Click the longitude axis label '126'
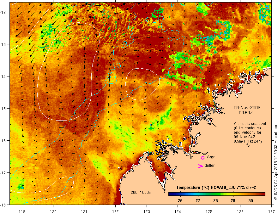The image size is (278, 214). click(x=240, y=211)
